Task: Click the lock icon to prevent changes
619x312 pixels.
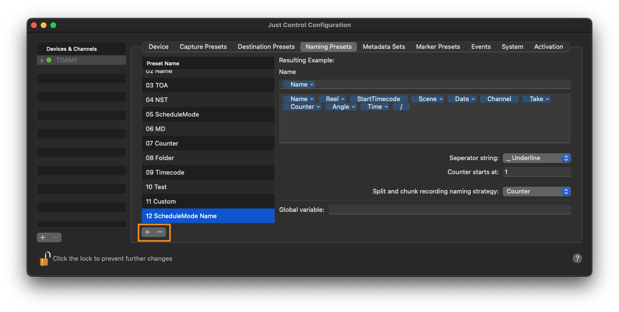Action: 45,259
